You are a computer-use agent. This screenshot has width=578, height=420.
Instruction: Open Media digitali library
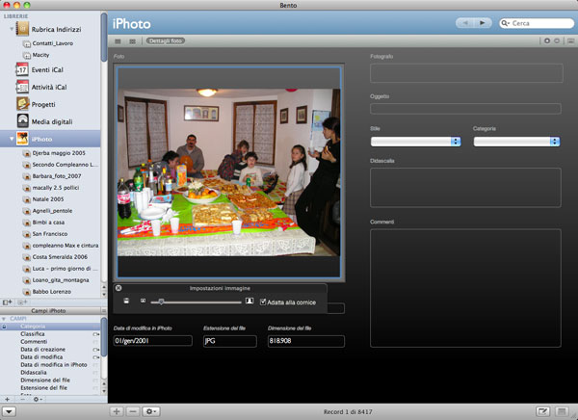[x=52, y=119]
